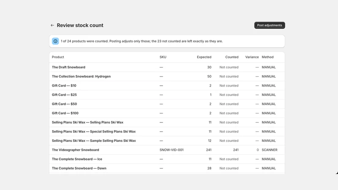338x190 pixels.
Task: Select Gift Card — $25 product
Action: (64, 95)
